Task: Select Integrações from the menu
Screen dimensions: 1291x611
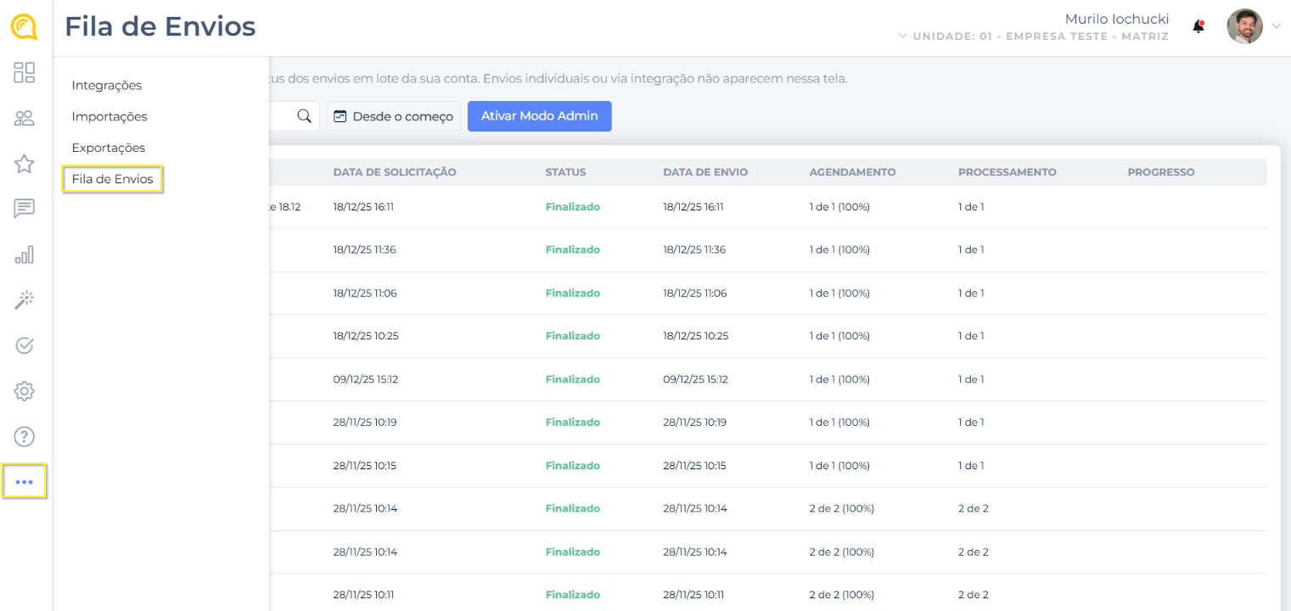Action: [x=107, y=86]
